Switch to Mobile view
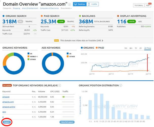 pyautogui.click(x=92, y=4)
